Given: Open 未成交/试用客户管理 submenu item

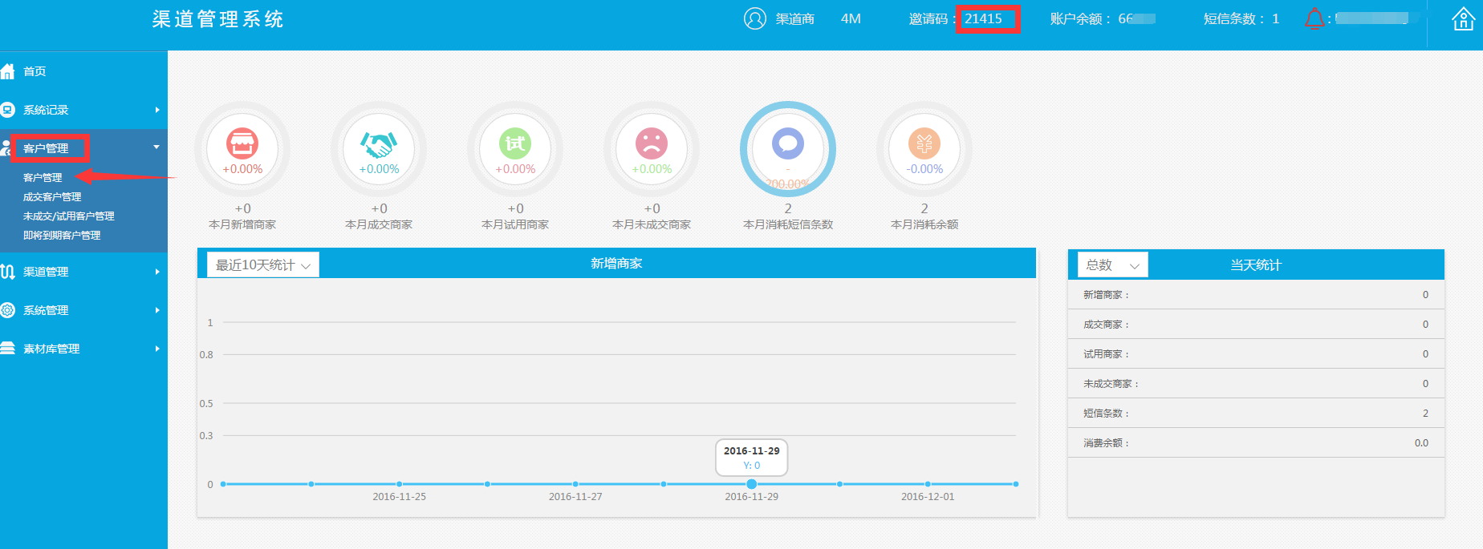Looking at the screenshot, I should (69, 216).
